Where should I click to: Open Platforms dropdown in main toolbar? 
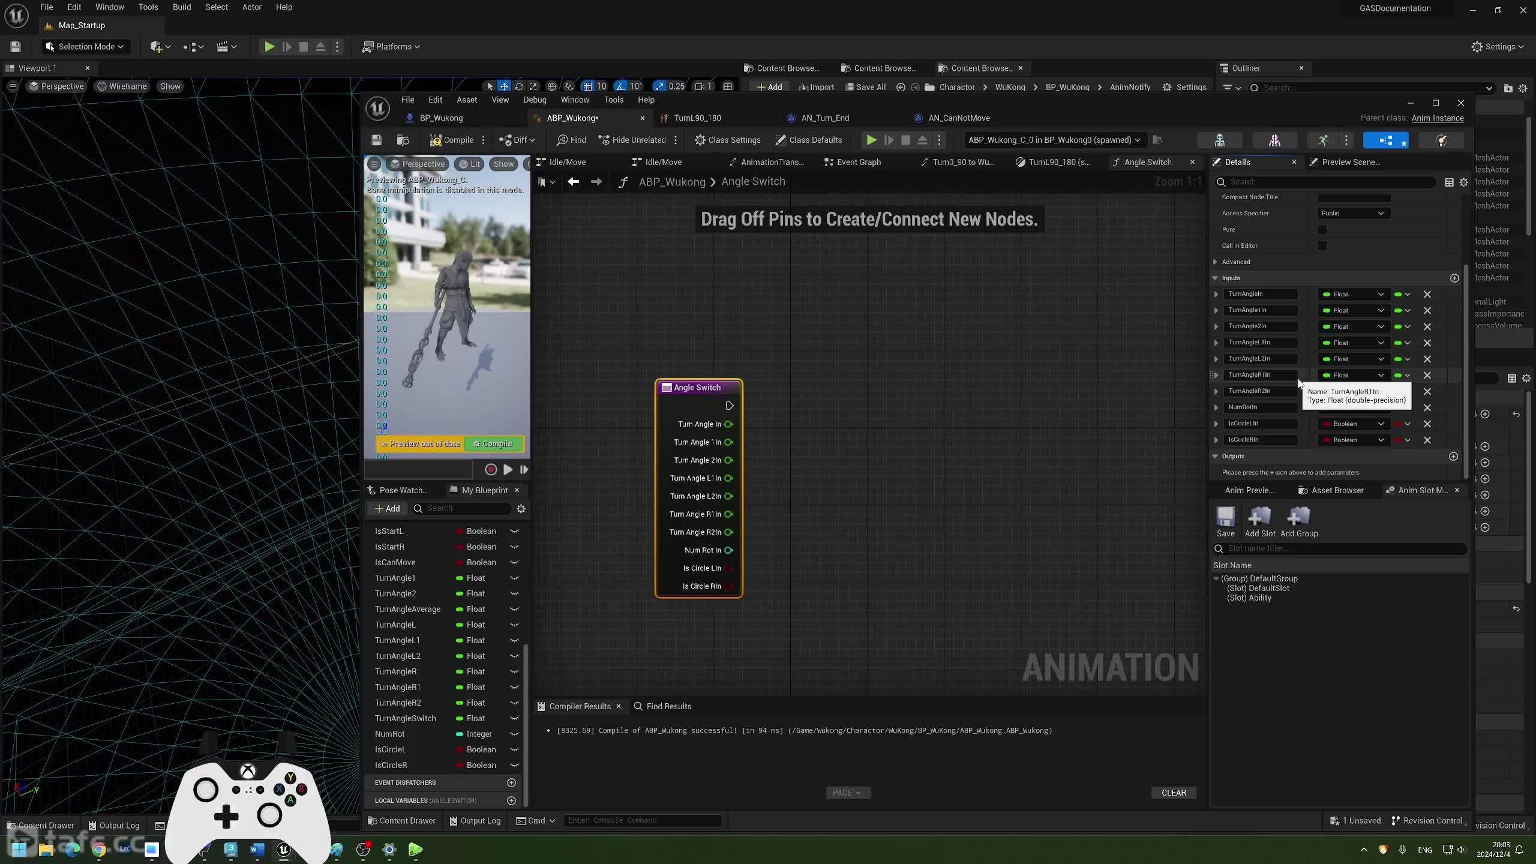coord(391,47)
